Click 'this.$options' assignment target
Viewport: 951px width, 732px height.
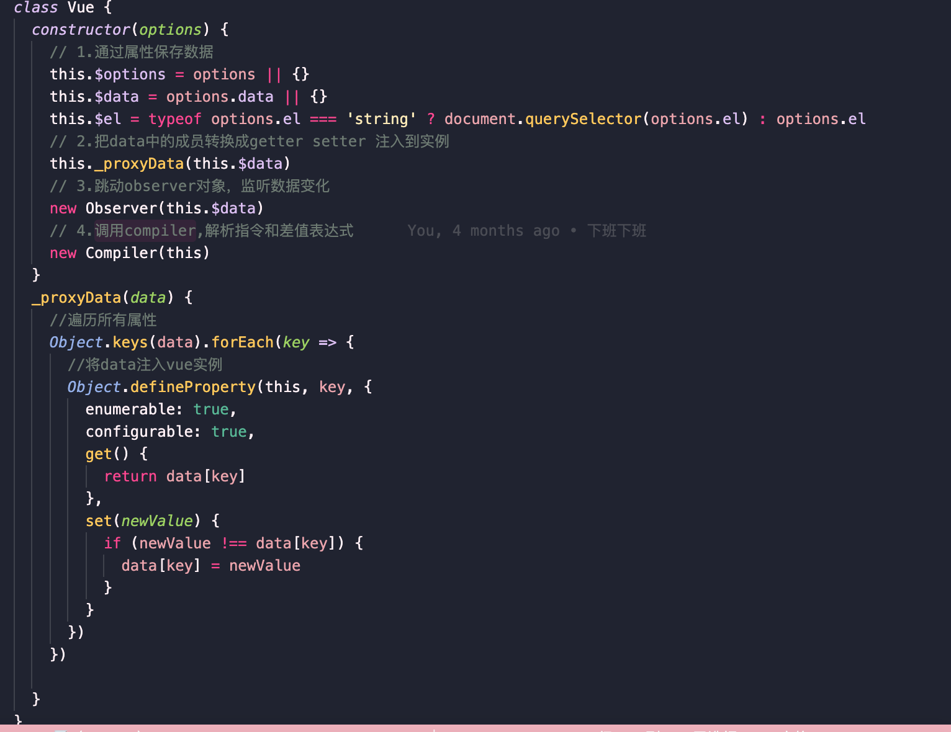tap(107, 74)
